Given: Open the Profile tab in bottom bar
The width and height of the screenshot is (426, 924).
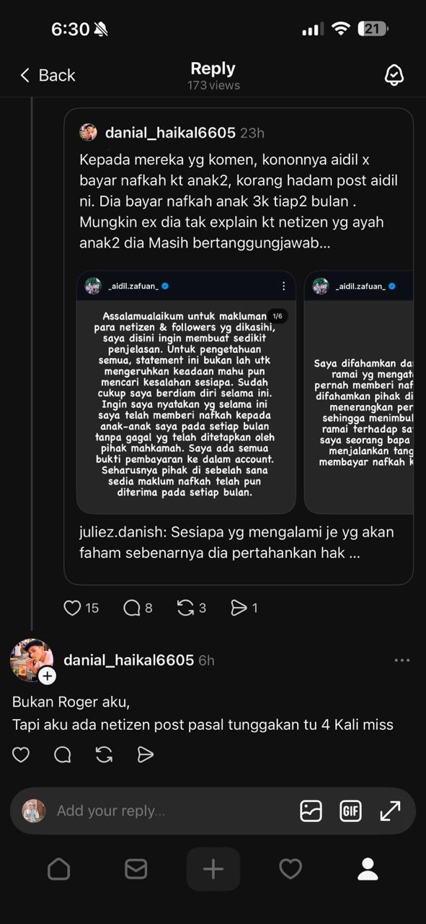Looking at the screenshot, I should pyautogui.click(x=368, y=868).
